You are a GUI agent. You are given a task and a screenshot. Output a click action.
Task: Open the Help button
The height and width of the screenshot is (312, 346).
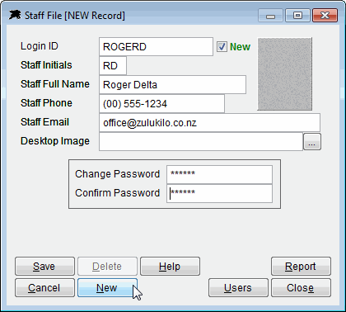(170, 267)
